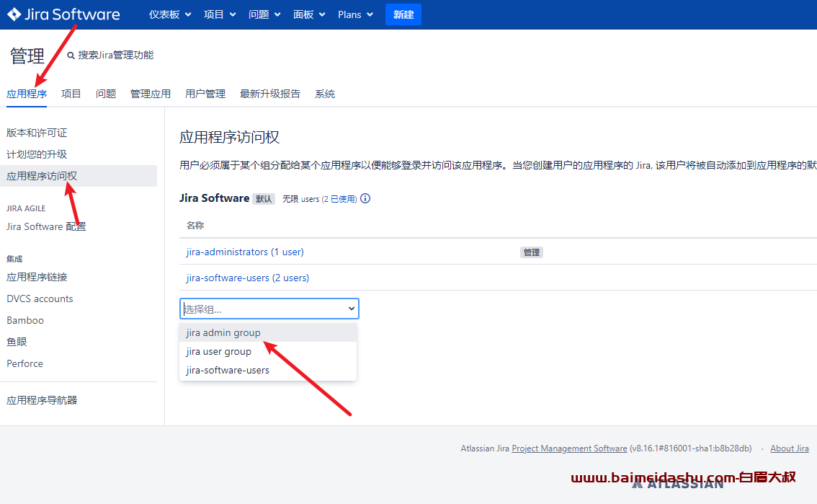Switch to the 最新升级报告 tab
The image size is (817, 504).
pos(270,94)
